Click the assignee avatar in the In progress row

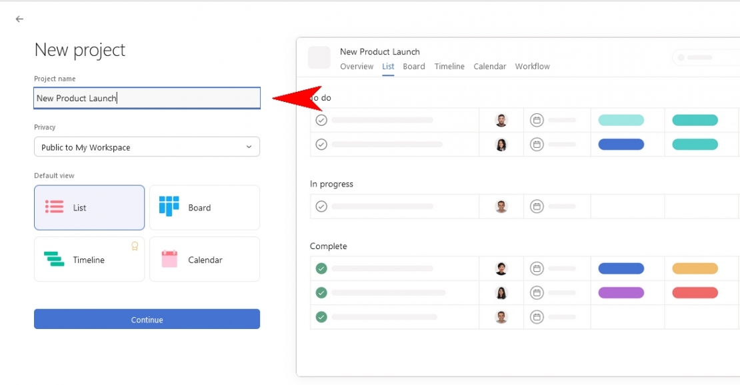501,206
